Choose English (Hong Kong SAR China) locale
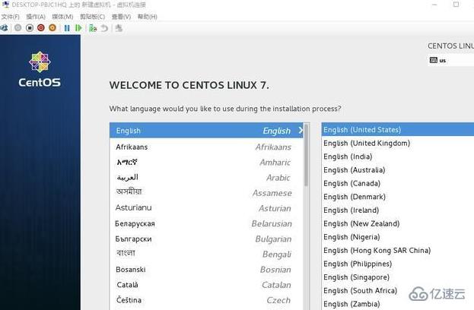The width and height of the screenshot is (474, 310). click(398, 251)
